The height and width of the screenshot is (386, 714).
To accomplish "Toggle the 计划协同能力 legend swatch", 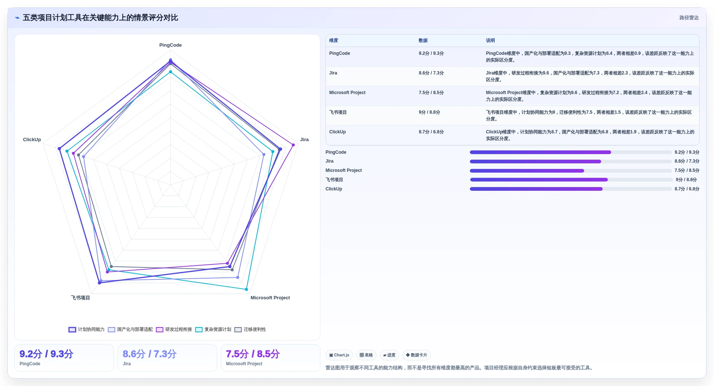I will point(72,330).
